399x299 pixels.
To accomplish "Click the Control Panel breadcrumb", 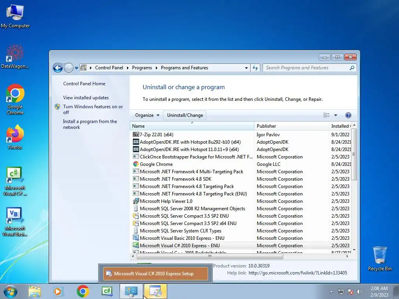I will 109,68.
